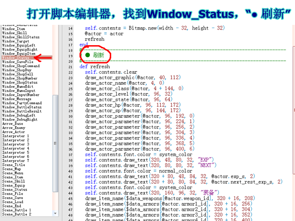
Task: Click the '@actor = actor' line
Action: click(104, 34)
